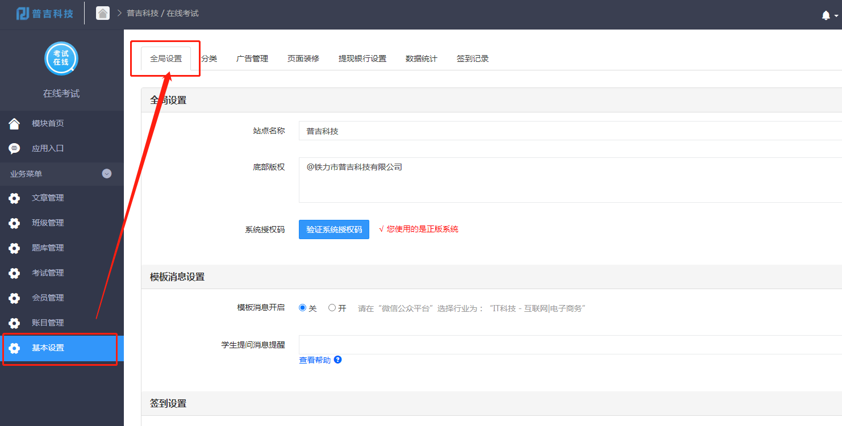Viewport: 842px width, 426px height.
Task: Click the 验证系统授权码 button
Action: (334, 229)
